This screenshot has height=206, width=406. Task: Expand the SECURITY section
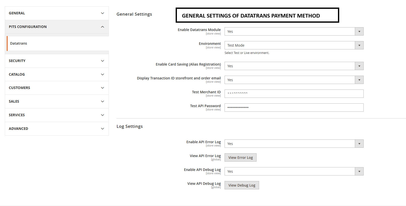click(x=57, y=61)
